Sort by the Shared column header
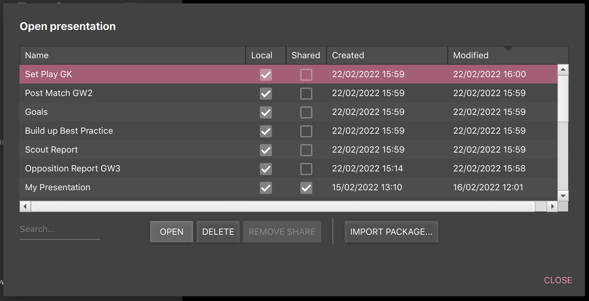 tap(306, 55)
